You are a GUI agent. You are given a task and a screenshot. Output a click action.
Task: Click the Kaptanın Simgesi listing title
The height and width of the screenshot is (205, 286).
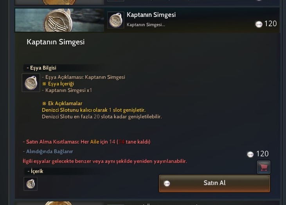tap(151, 15)
